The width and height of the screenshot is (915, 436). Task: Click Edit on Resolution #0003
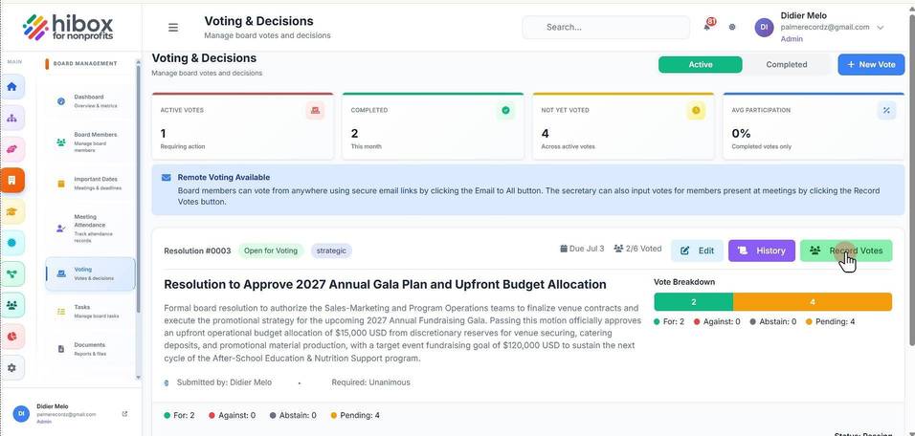(698, 251)
